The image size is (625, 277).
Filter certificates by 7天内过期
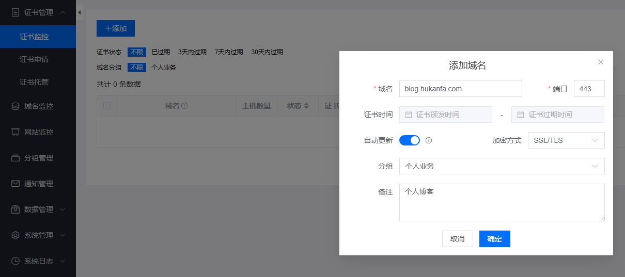pos(229,52)
